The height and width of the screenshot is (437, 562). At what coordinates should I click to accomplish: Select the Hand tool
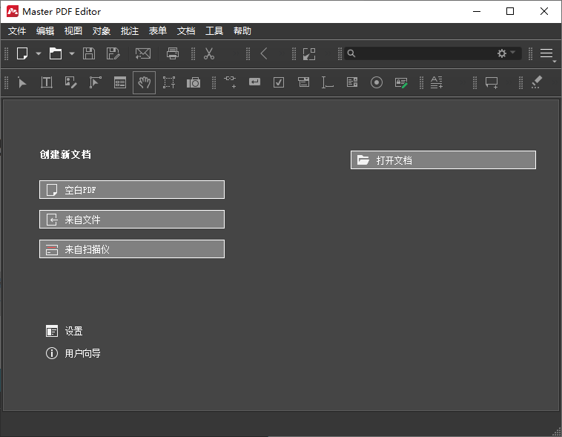pyautogui.click(x=144, y=82)
